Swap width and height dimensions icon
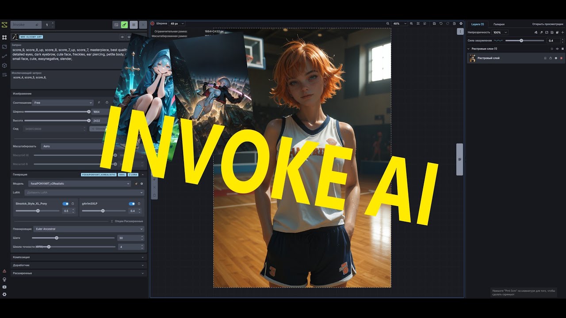The image size is (566, 318). (99, 102)
